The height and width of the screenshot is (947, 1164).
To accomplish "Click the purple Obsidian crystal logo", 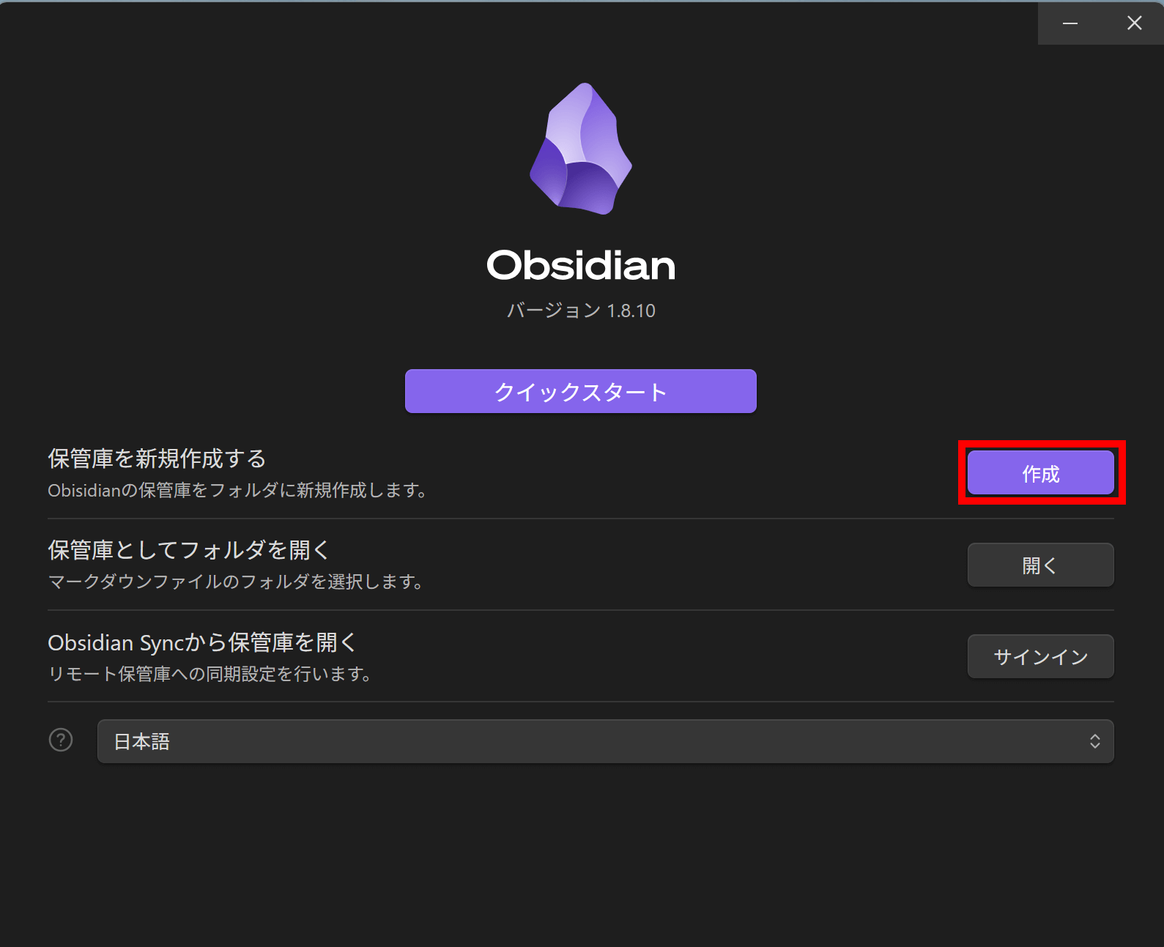I will [581, 149].
